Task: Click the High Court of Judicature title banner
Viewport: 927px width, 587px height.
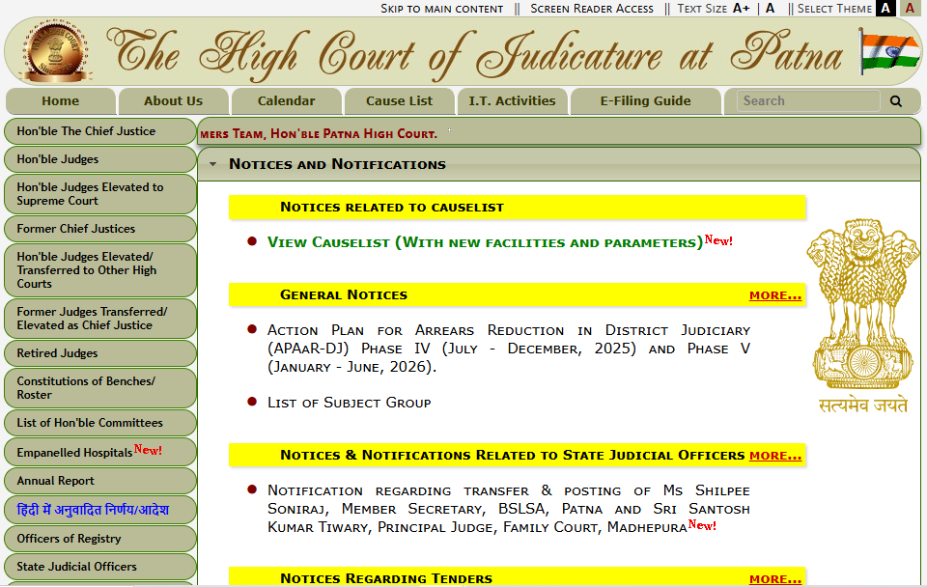Action: click(475, 54)
